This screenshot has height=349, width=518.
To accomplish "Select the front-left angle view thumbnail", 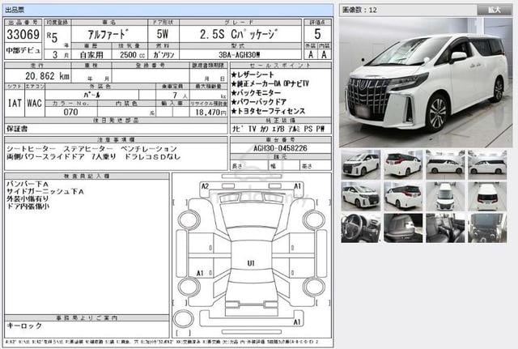I will click(x=361, y=164).
